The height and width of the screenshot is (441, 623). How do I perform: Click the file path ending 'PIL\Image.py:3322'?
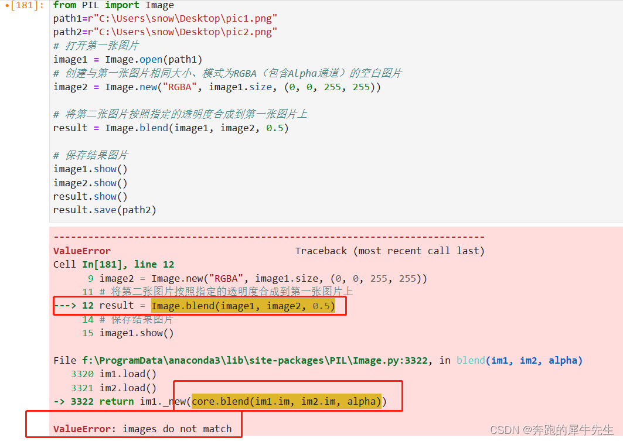pyautogui.click(x=255, y=360)
